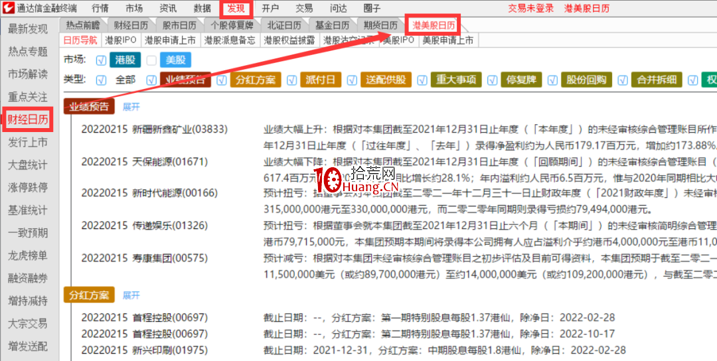Screen dimensions: 717x361
Task: Expand the 分红方案 section via 展开
Action: [x=131, y=295]
